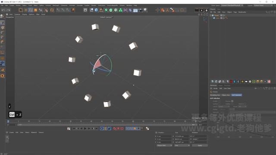
Task: Open the Edit Render Settings icon
Action: [206, 10]
